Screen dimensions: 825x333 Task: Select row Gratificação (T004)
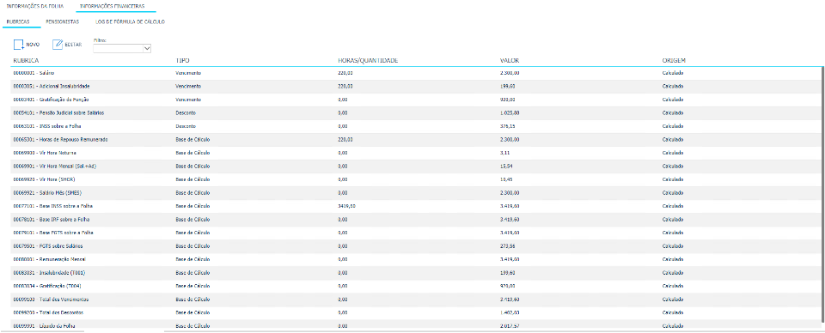[416, 286]
